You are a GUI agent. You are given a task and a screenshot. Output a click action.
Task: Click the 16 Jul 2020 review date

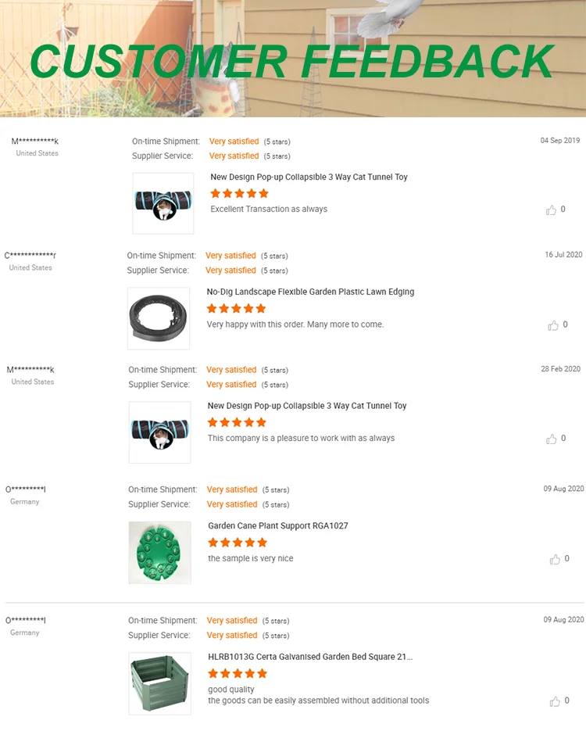click(x=563, y=255)
